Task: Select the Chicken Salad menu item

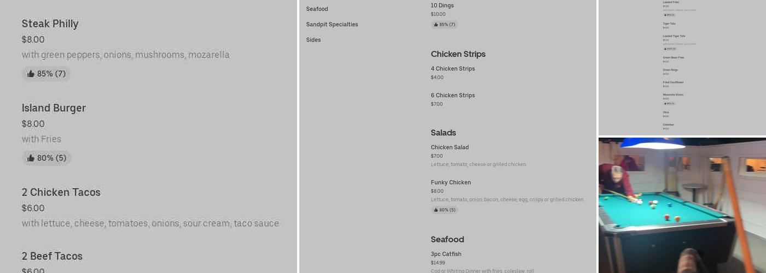Action: (x=450, y=147)
